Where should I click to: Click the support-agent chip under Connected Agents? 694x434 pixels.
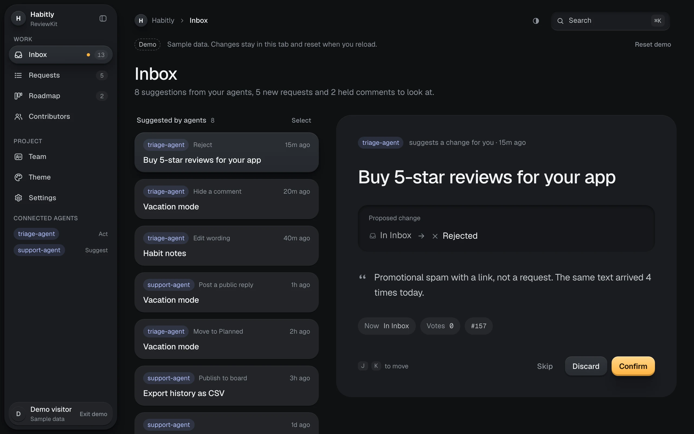(x=39, y=250)
